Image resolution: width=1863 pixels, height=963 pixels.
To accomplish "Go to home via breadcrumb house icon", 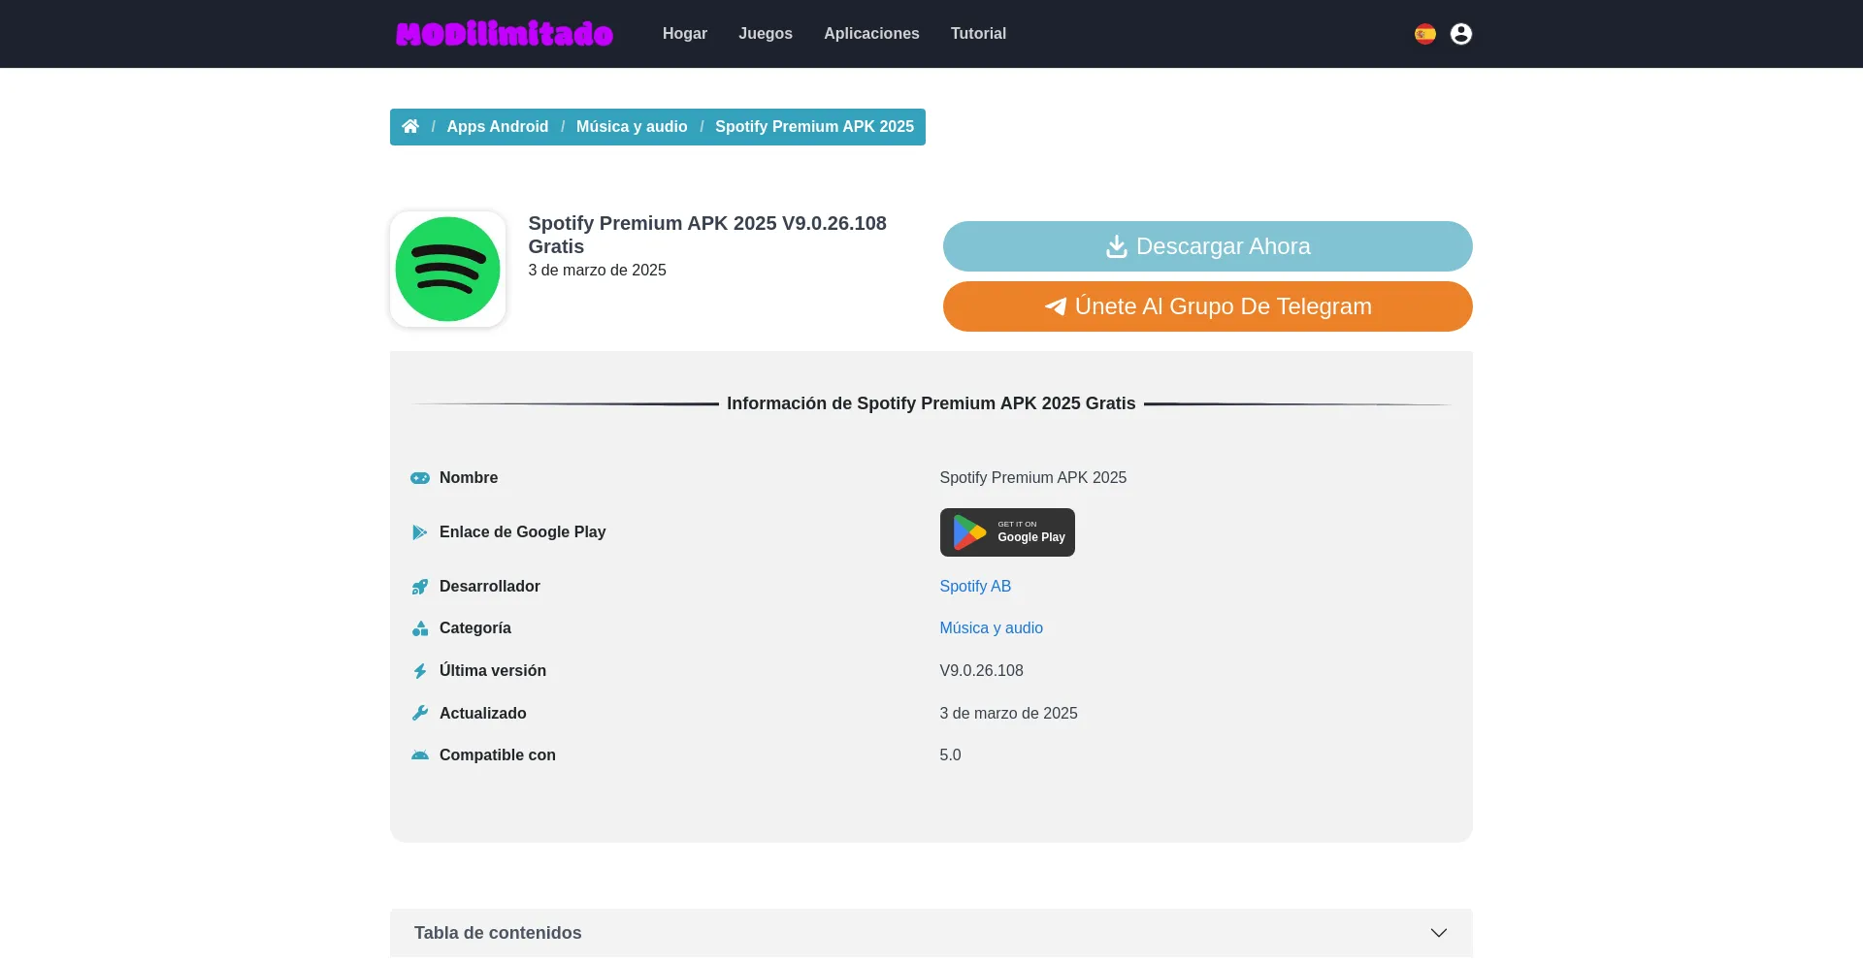I will (x=410, y=126).
